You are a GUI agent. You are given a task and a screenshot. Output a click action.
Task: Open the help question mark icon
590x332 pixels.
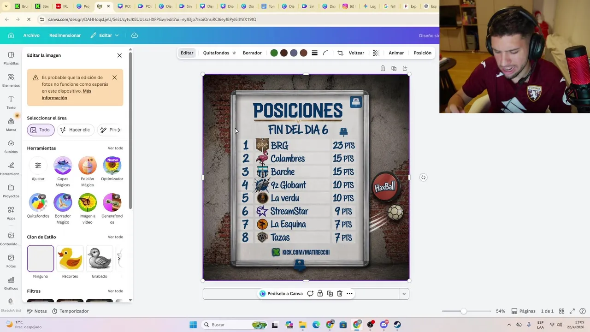(583, 311)
